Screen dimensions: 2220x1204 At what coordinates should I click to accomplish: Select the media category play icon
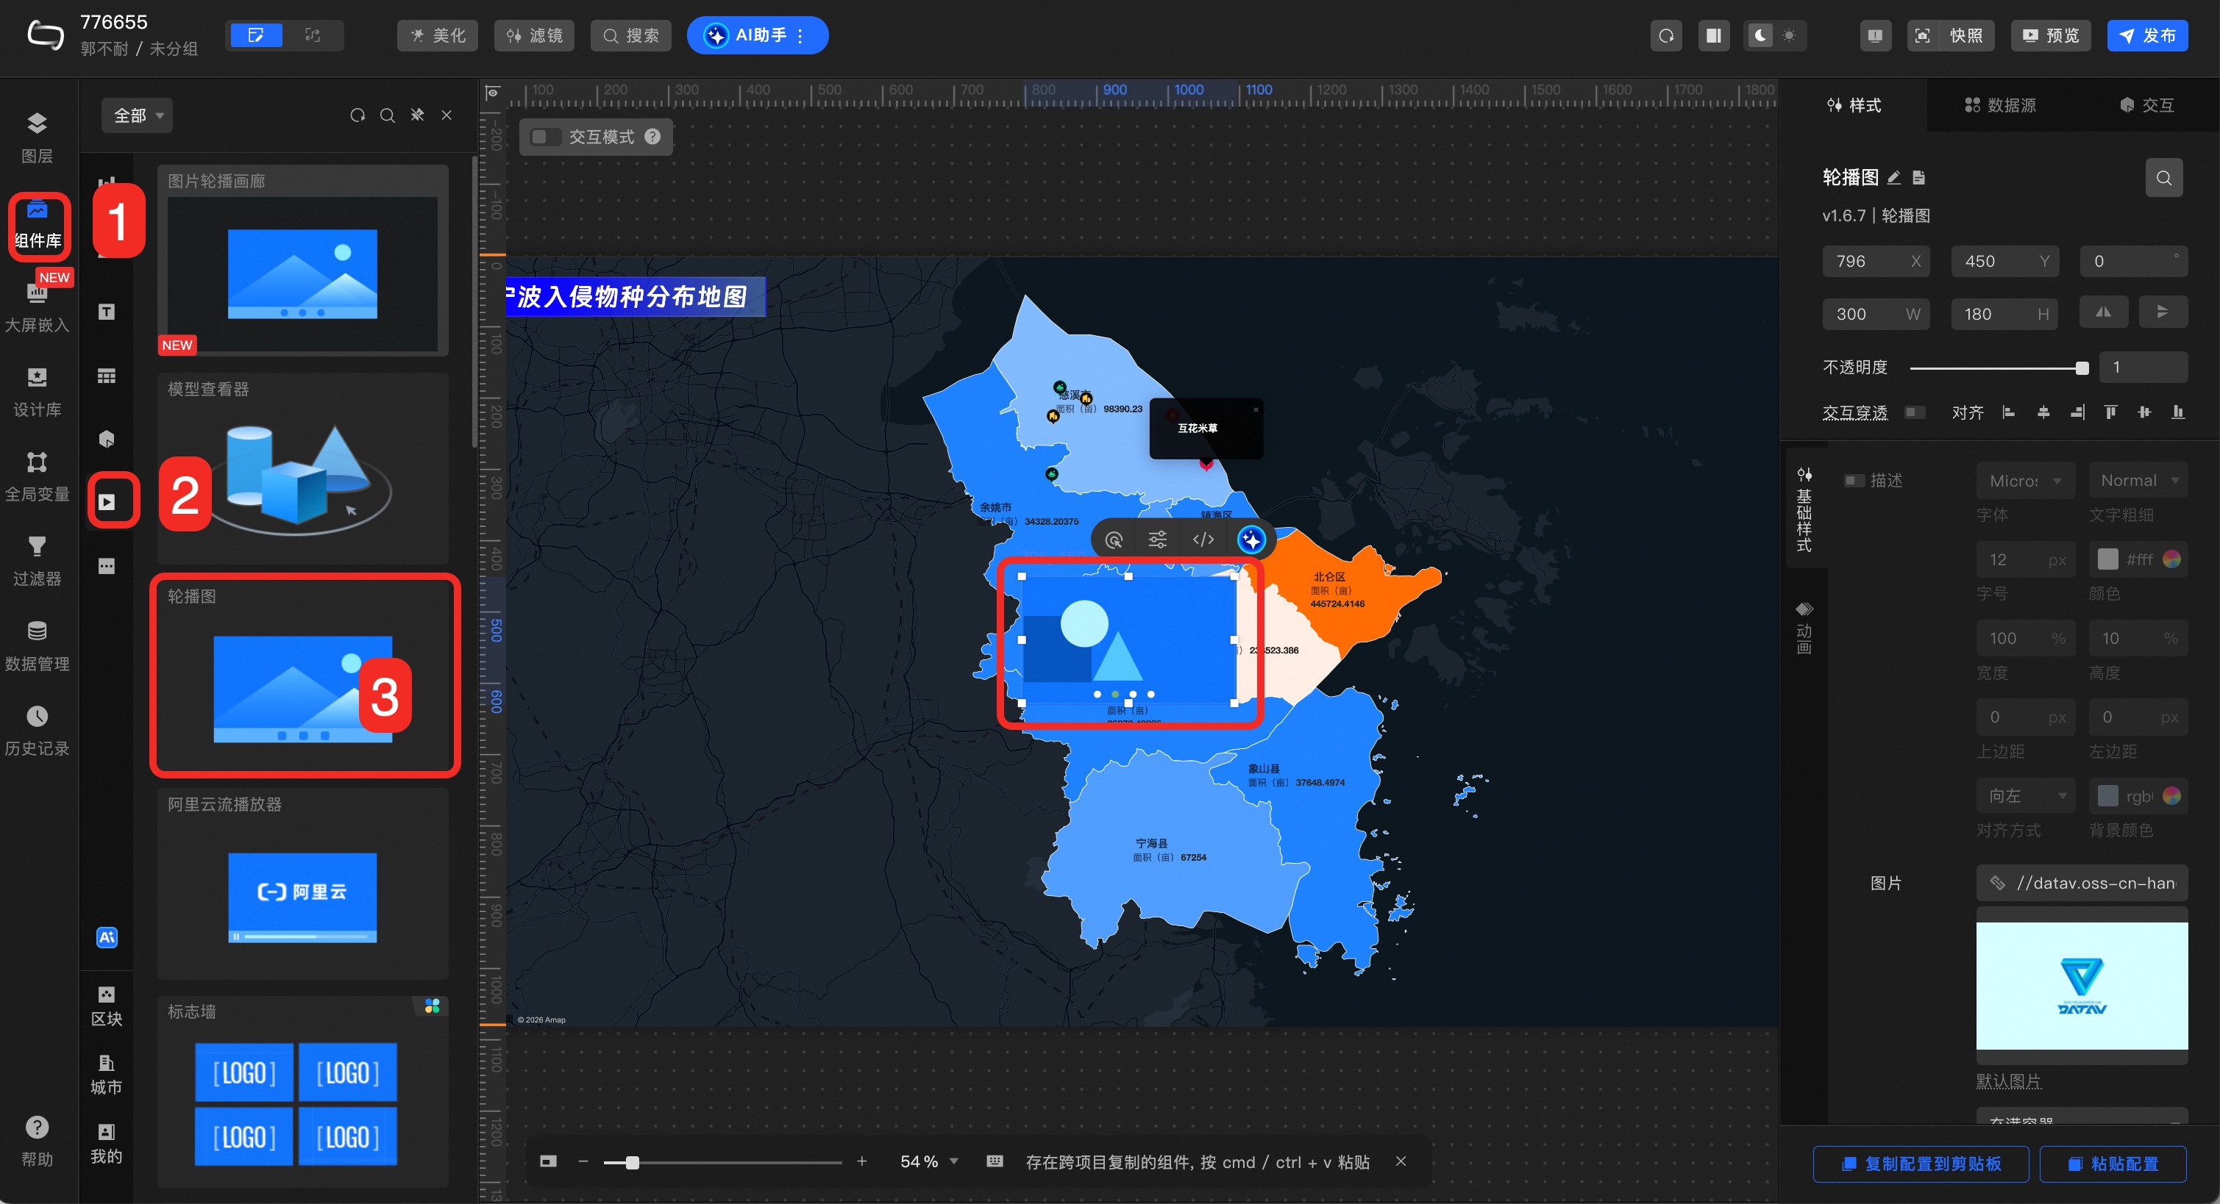[107, 501]
